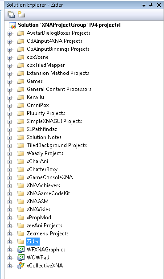Click the xCollectiveXNA project icon

click(x=21, y=266)
